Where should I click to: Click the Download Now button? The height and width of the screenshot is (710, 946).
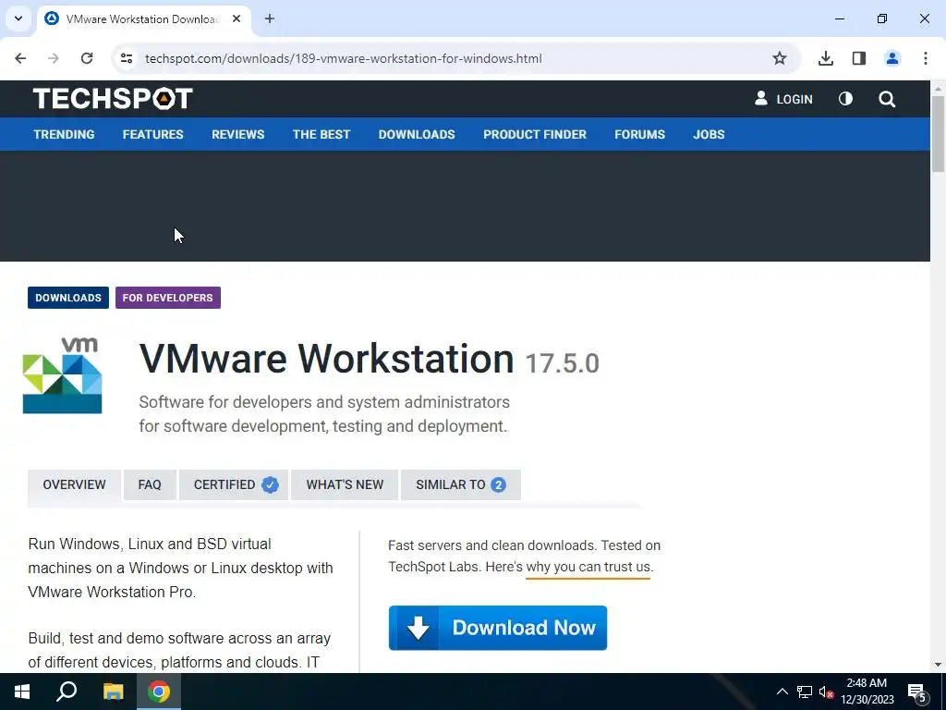point(498,628)
